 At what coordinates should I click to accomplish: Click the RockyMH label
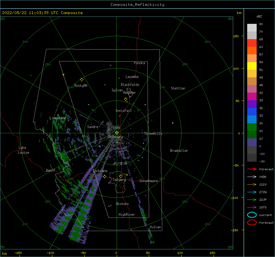(x=81, y=86)
